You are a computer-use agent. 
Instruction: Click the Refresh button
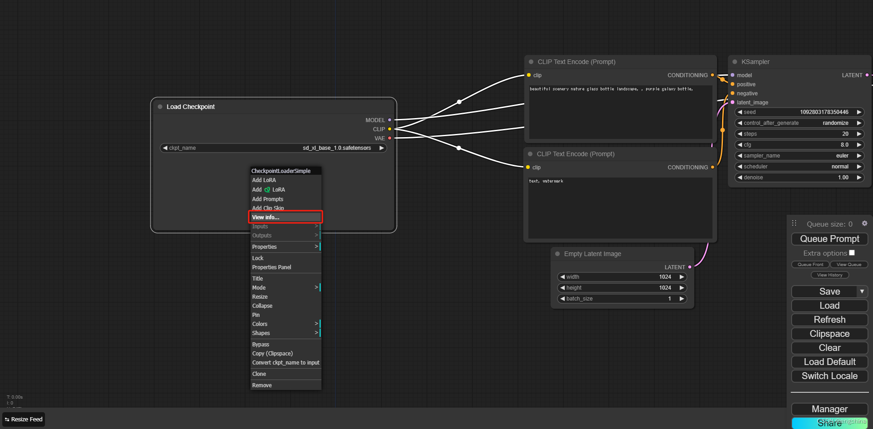(x=829, y=320)
